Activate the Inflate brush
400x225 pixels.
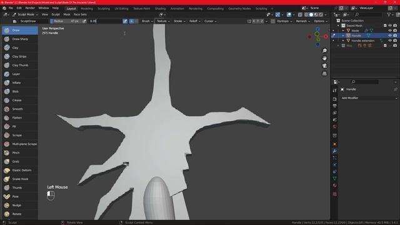pyautogui.click(x=20, y=82)
